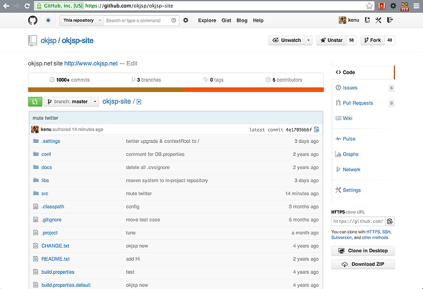Open the stargazers count 58

click(x=351, y=40)
